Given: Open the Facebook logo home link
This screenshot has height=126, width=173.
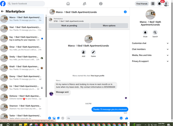Looking at the screenshot, I should [3, 4].
